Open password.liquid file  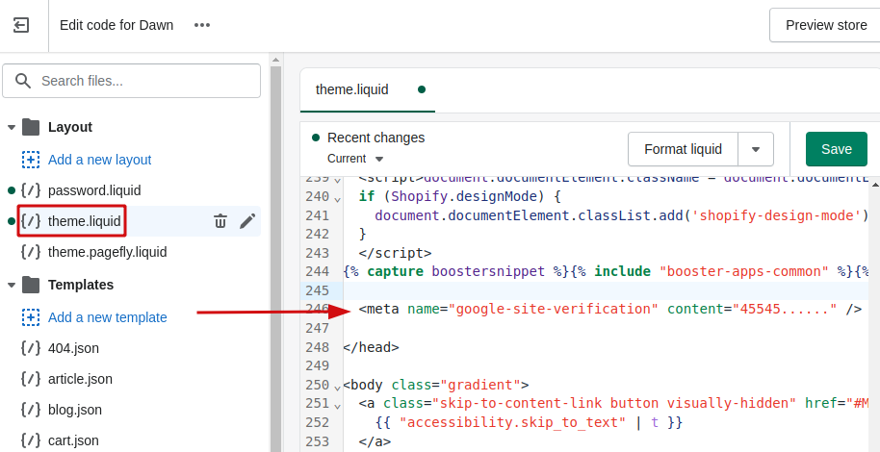(x=94, y=190)
